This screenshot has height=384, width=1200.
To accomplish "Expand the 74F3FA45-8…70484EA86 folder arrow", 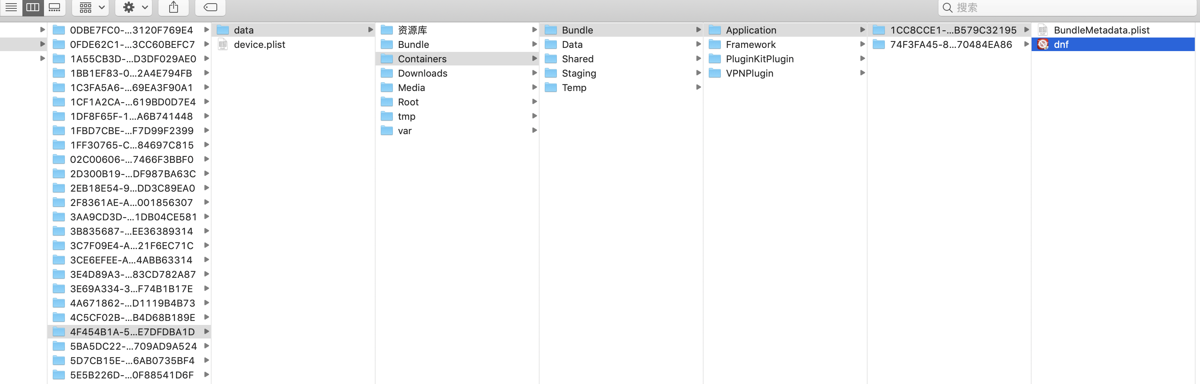I will tap(1026, 45).
